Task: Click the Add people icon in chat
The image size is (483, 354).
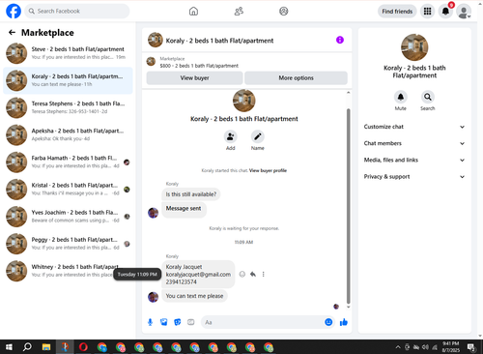Action: (x=231, y=136)
